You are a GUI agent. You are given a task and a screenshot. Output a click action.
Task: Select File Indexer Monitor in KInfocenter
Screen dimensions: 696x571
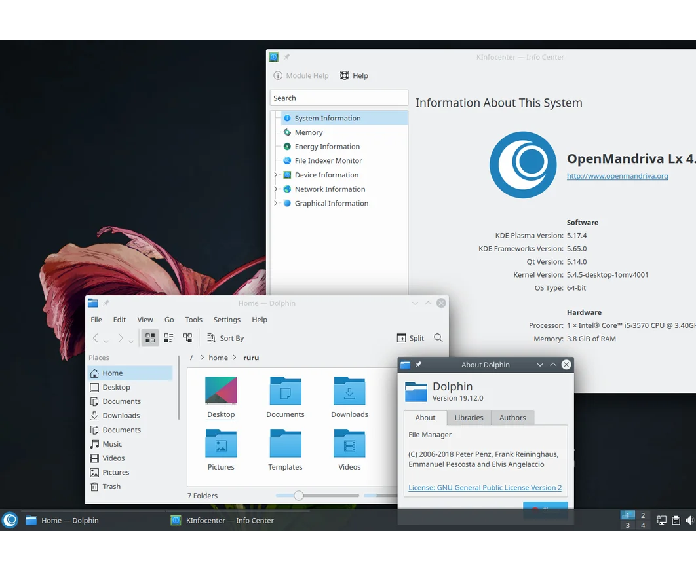tap(344, 160)
